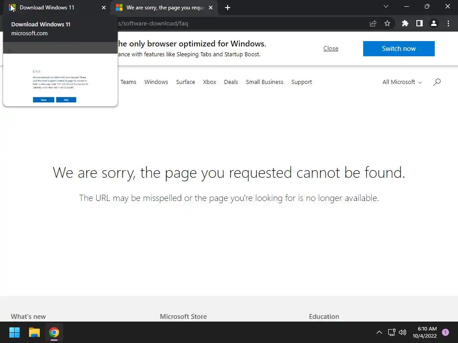
Task: Click the Microsoft site search icon
Action: coord(437,82)
